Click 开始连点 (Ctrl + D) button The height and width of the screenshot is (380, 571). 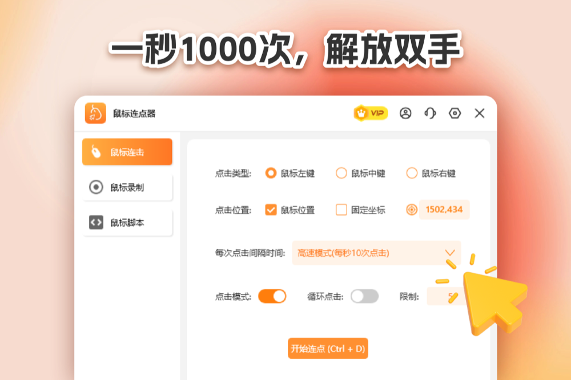click(328, 348)
